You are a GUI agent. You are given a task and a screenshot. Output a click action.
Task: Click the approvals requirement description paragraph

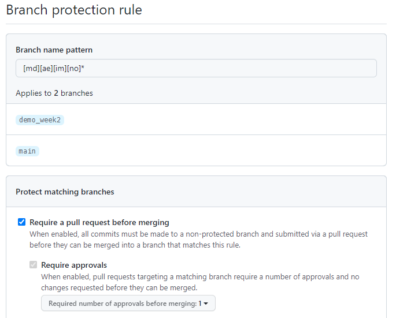coord(199,282)
